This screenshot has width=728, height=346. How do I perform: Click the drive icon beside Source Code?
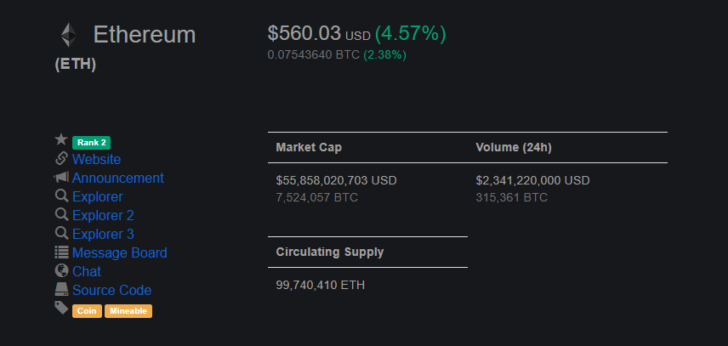61,289
